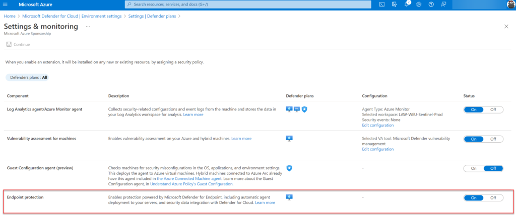Enable Guest Configuration agent with On

[x=474, y=168]
